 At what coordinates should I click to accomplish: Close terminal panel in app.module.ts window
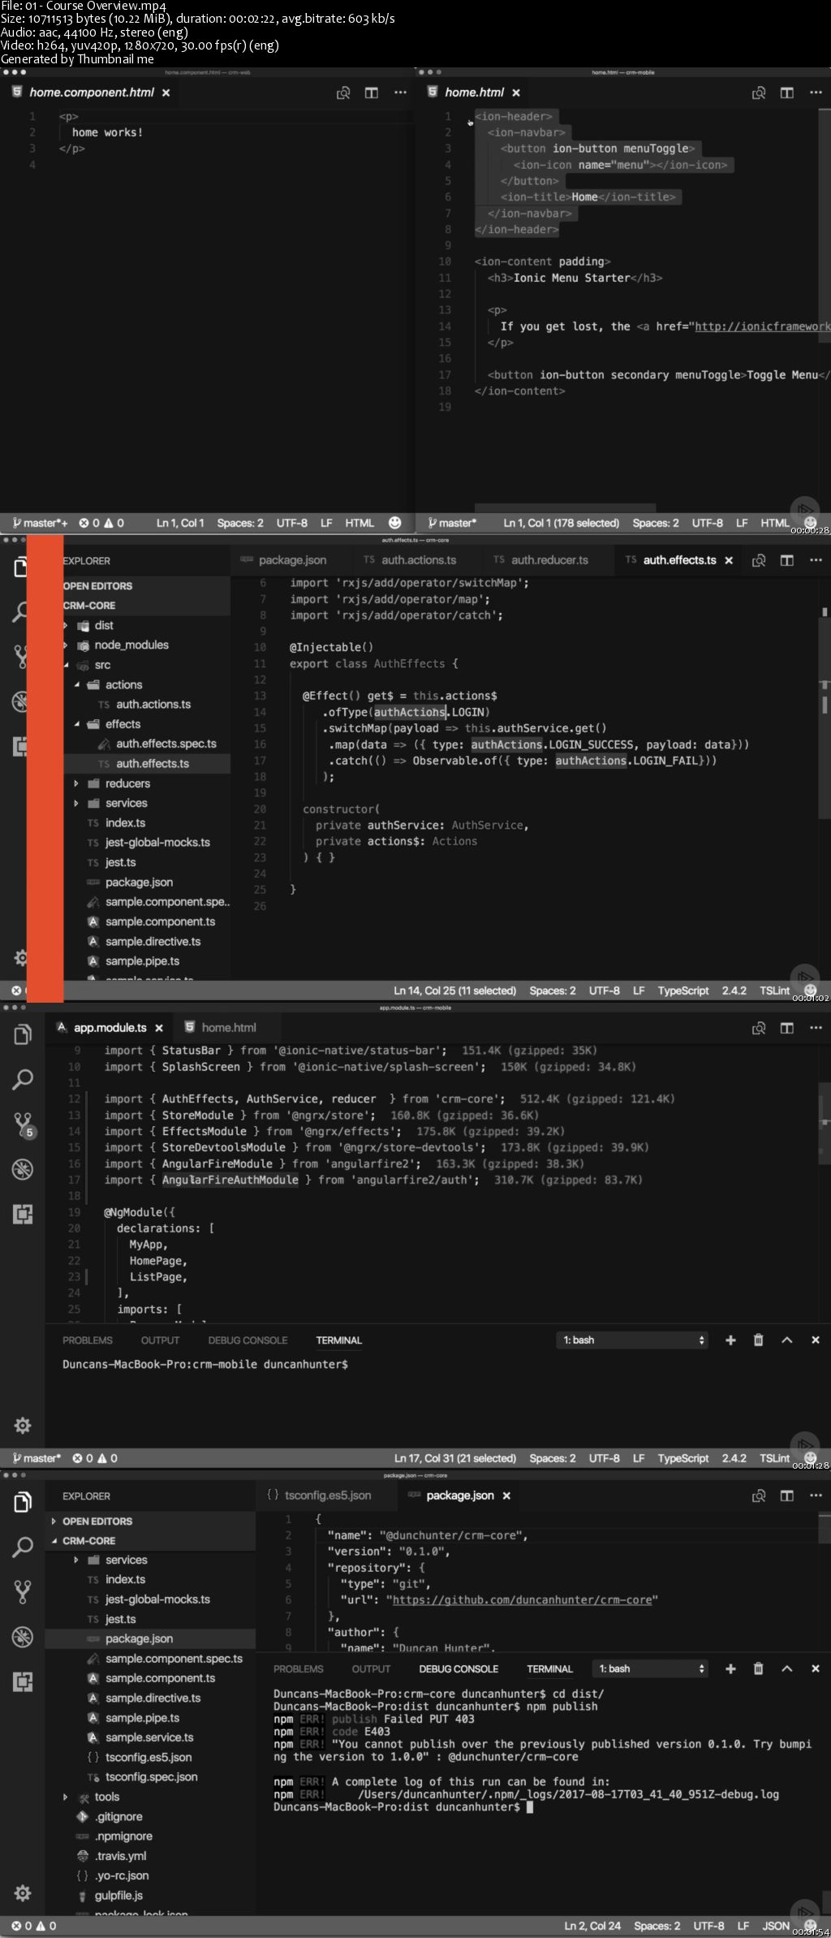pos(816,1340)
